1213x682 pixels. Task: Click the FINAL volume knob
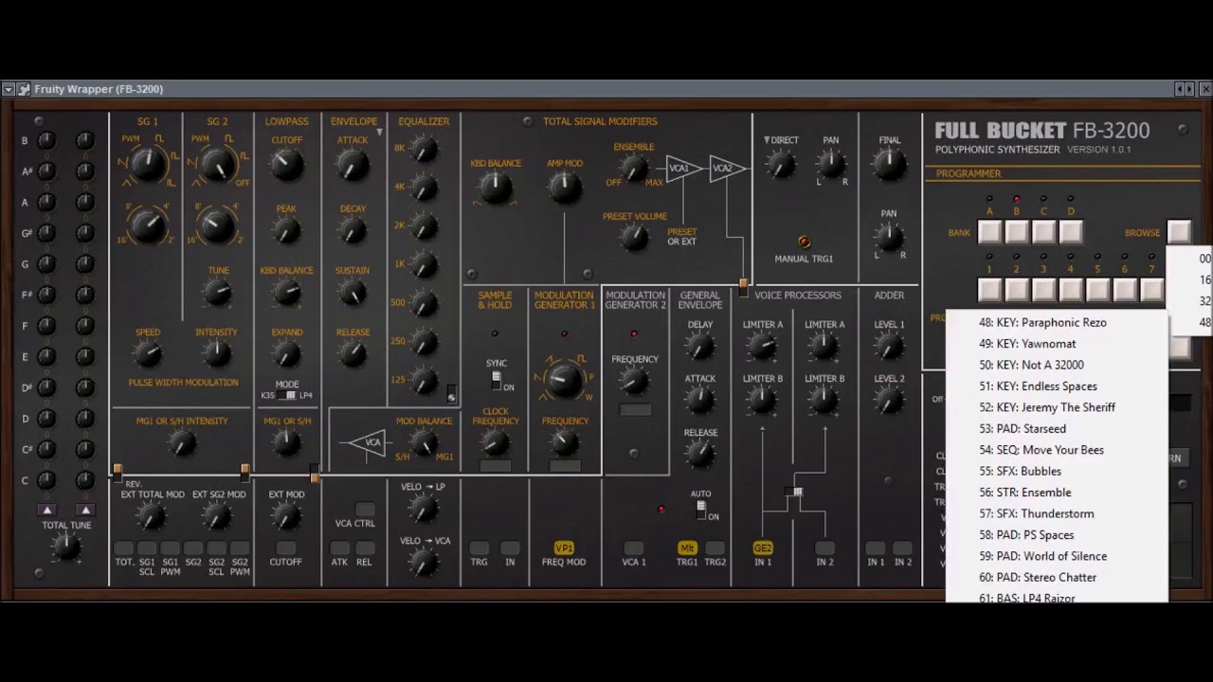[889, 165]
